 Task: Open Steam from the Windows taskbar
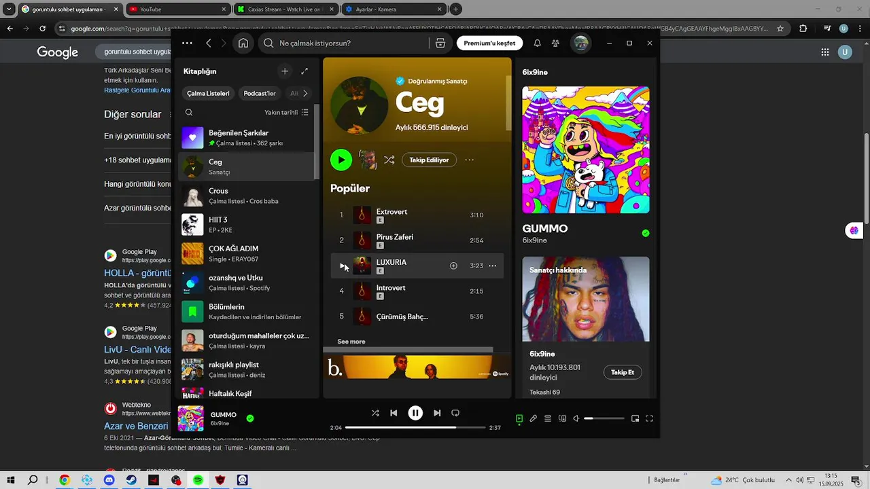click(x=132, y=480)
